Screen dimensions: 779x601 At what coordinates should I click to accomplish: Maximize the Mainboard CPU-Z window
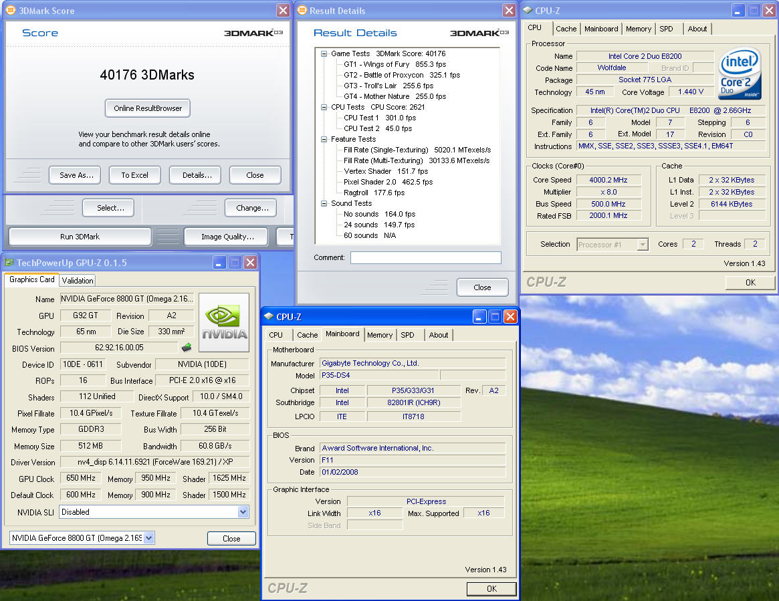click(495, 316)
